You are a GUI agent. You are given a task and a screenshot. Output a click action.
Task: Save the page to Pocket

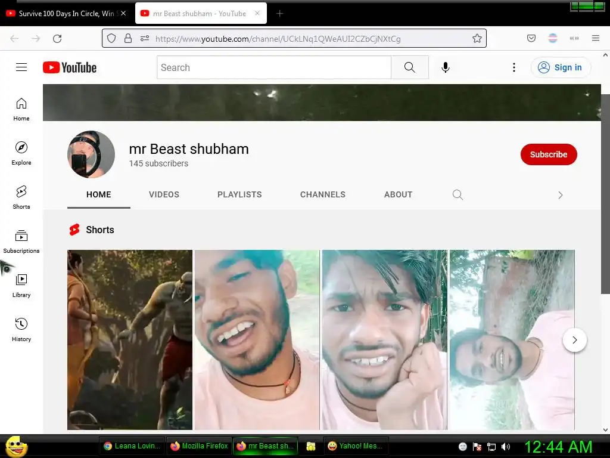(x=531, y=38)
